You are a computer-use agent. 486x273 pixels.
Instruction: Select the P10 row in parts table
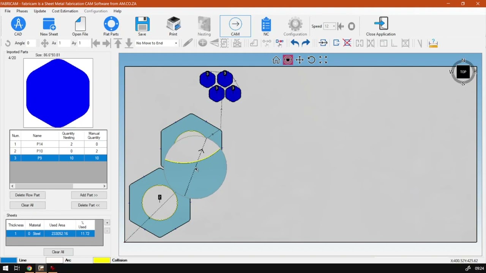point(58,151)
